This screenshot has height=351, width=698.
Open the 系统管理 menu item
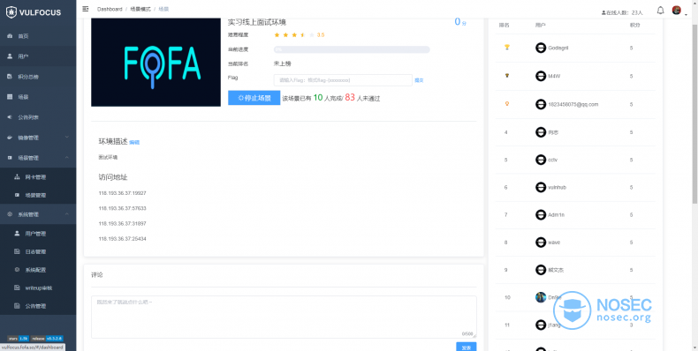point(38,214)
